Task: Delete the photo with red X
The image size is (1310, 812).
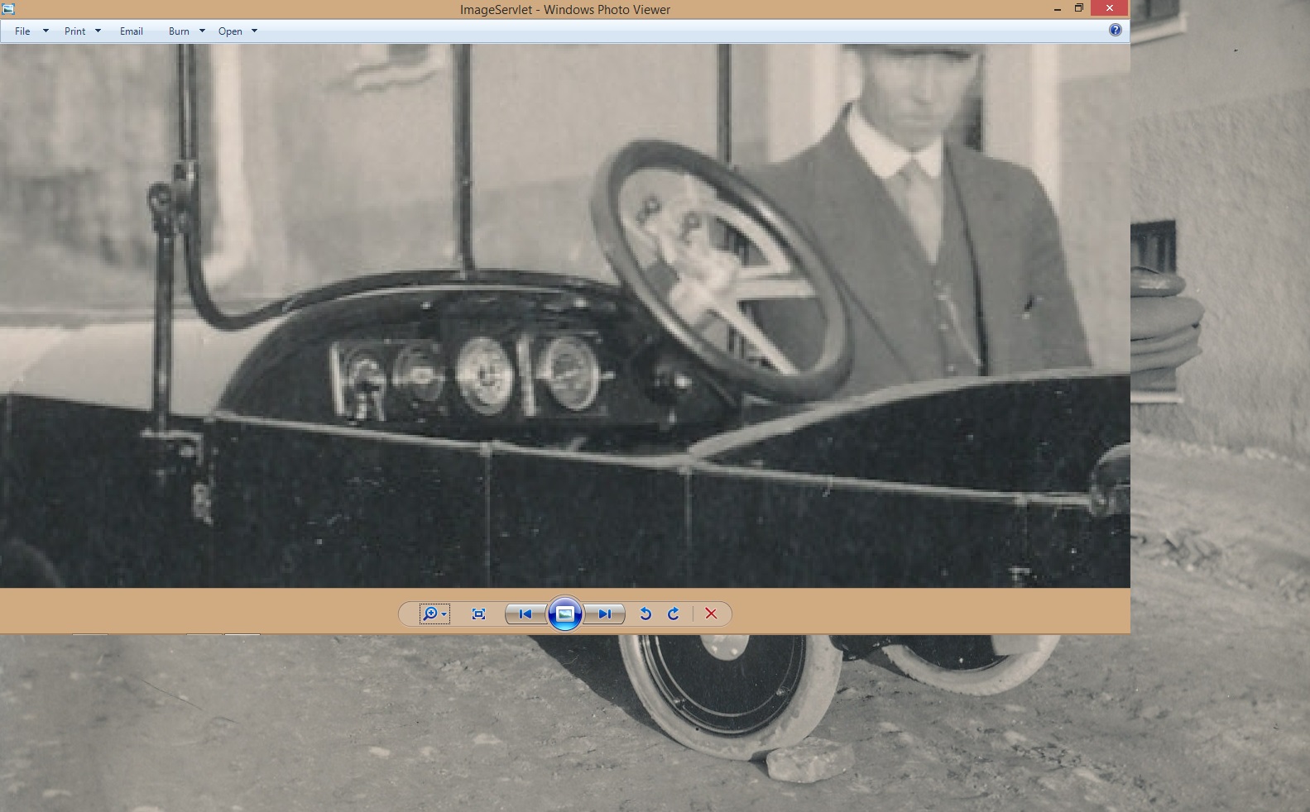Action: pyautogui.click(x=711, y=614)
